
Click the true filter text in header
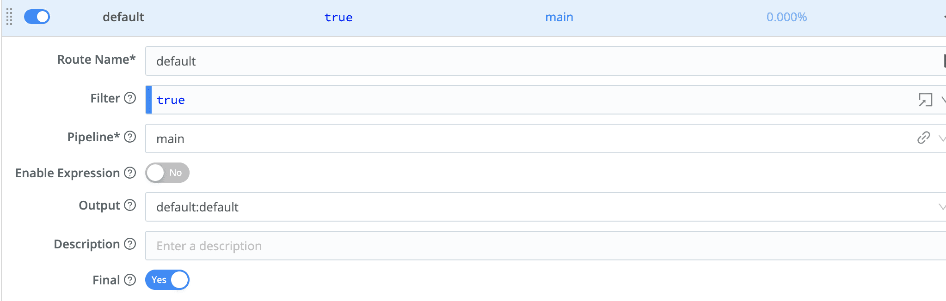tap(338, 18)
